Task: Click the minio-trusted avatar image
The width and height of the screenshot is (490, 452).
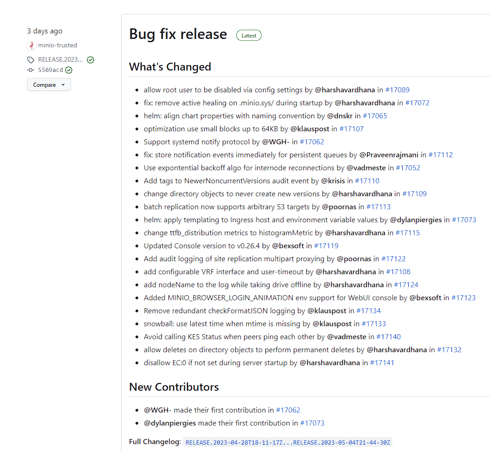Action: 31,45
